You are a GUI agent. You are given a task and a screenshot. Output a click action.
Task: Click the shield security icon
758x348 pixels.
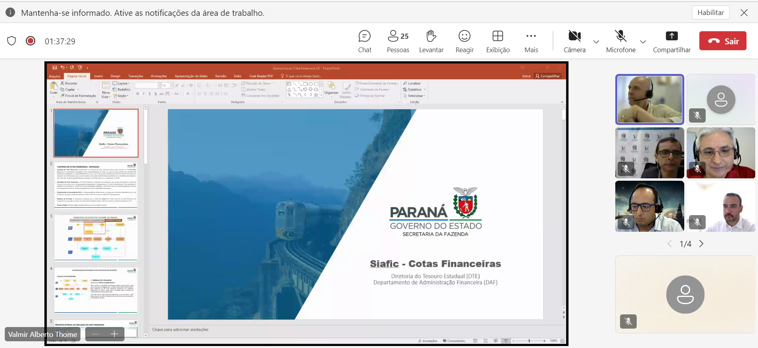11,41
